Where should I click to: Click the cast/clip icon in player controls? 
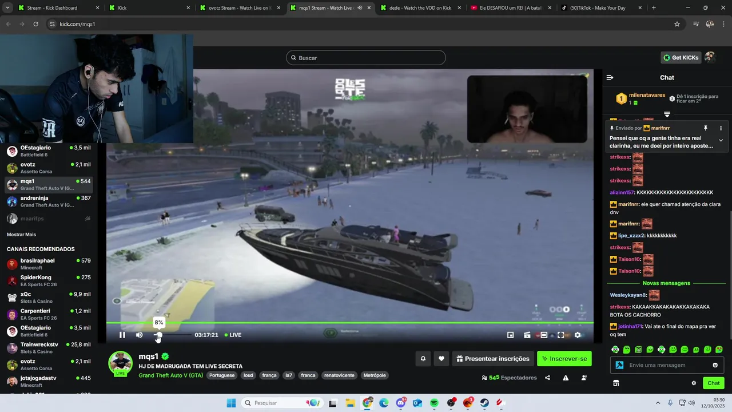[x=527, y=335]
